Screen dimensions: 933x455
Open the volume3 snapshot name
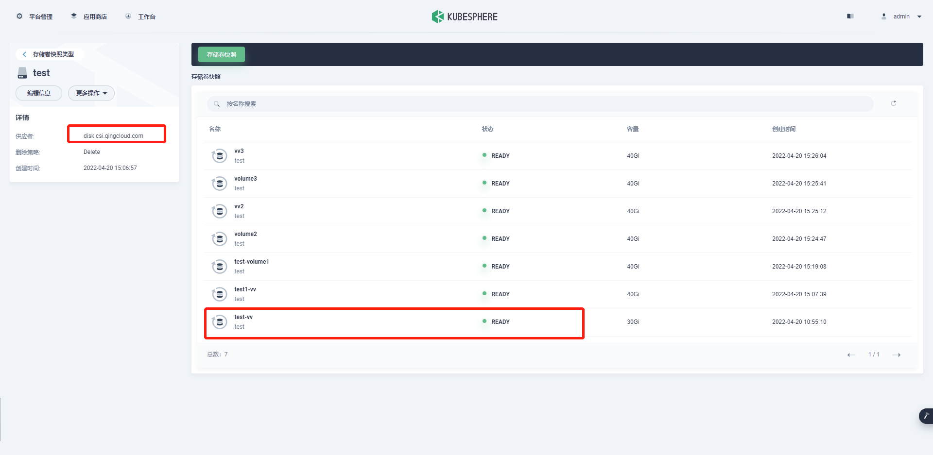click(245, 179)
